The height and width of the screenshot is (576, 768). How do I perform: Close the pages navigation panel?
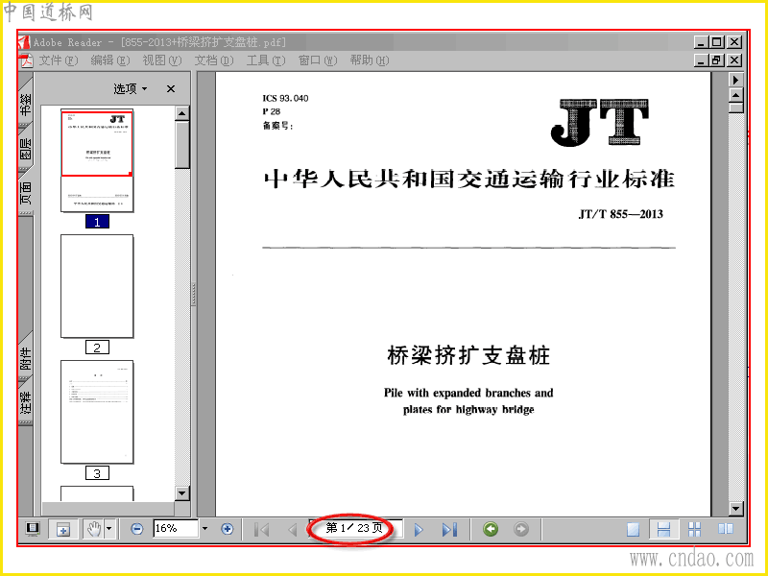click(171, 88)
